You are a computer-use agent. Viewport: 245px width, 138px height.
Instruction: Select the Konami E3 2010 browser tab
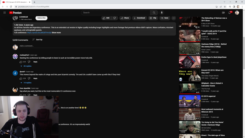[16, 2]
